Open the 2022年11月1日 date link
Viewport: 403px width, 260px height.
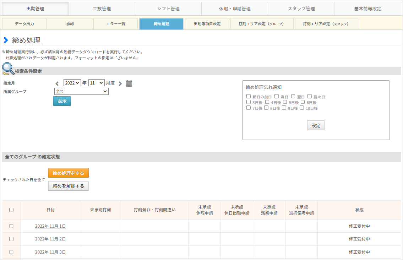point(50,226)
